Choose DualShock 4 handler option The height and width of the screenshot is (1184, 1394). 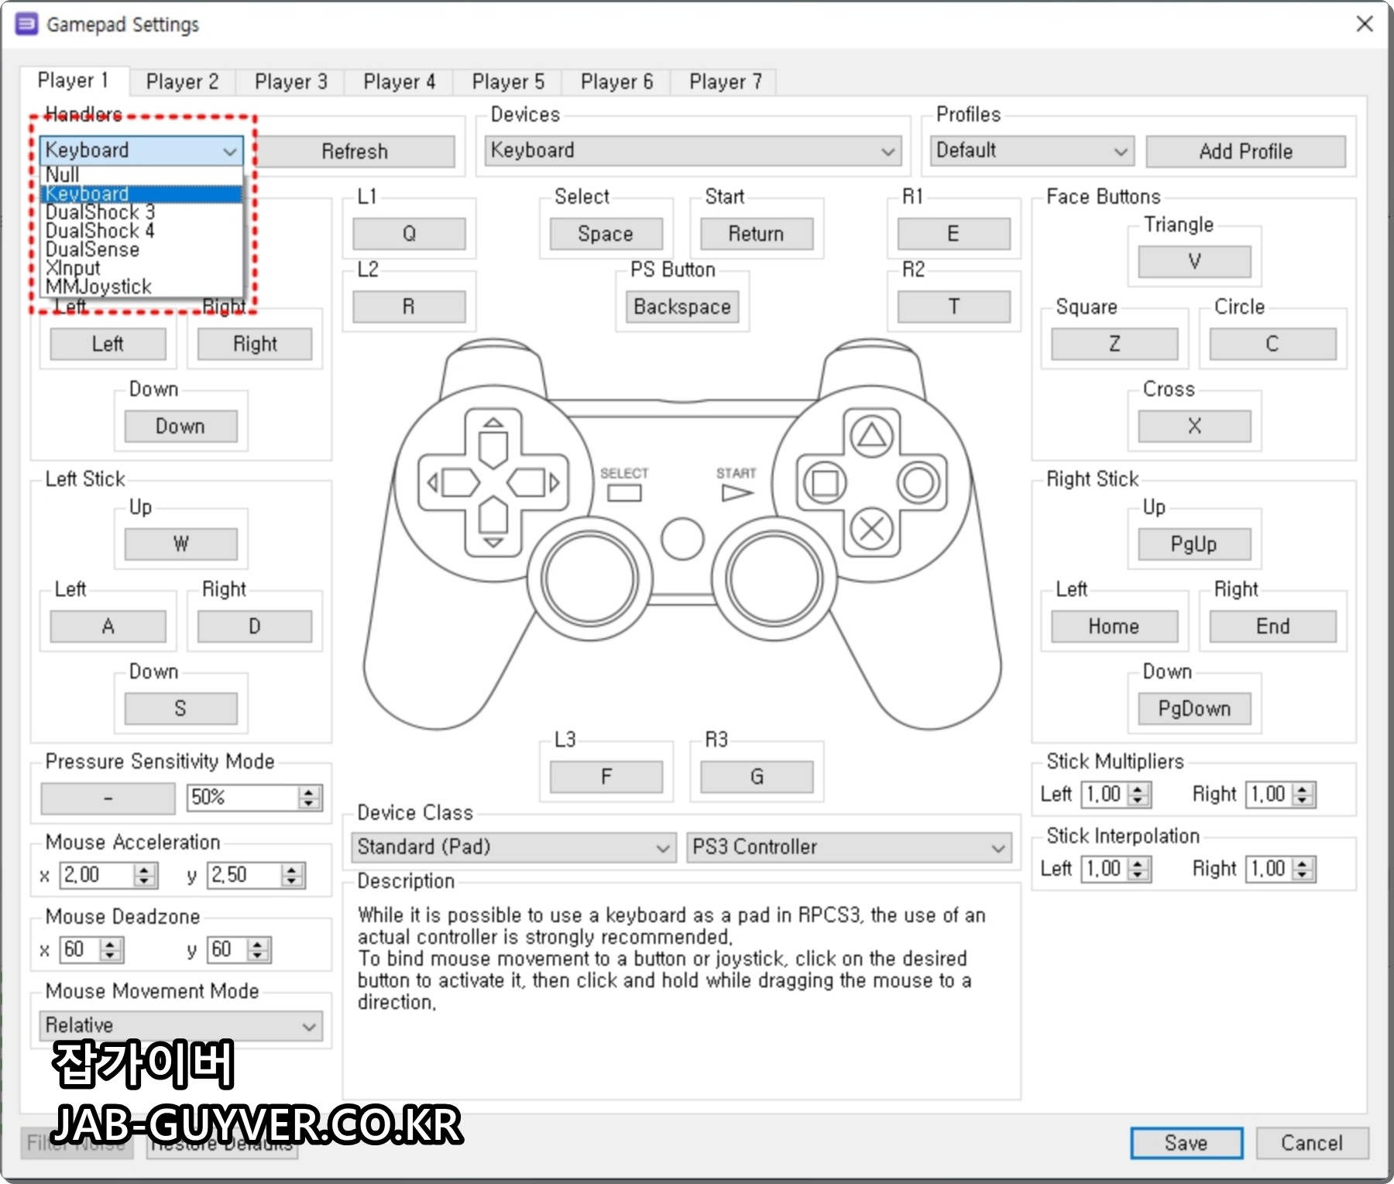(x=142, y=231)
